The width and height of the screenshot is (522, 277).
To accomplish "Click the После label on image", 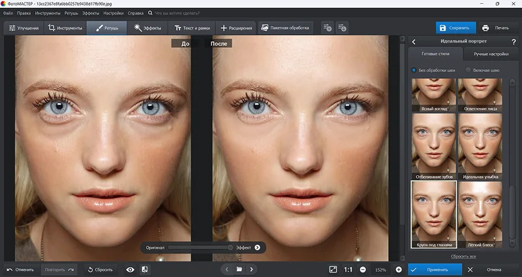I will (219, 43).
